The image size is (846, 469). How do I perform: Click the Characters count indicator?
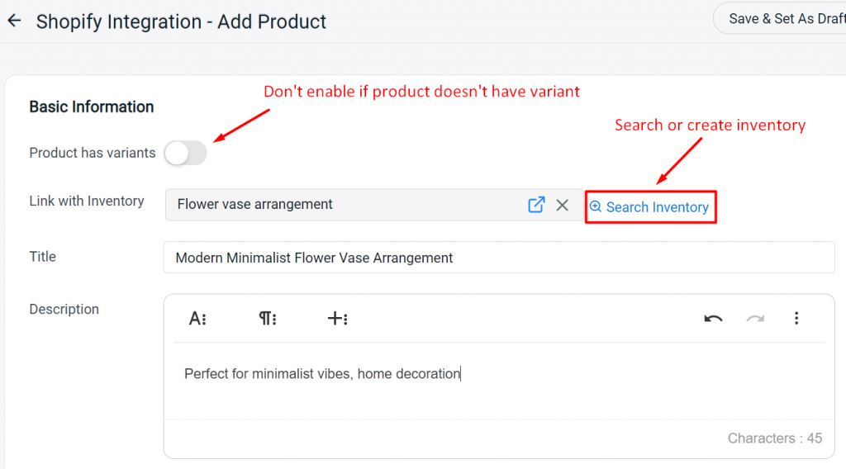pyautogui.click(x=775, y=438)
